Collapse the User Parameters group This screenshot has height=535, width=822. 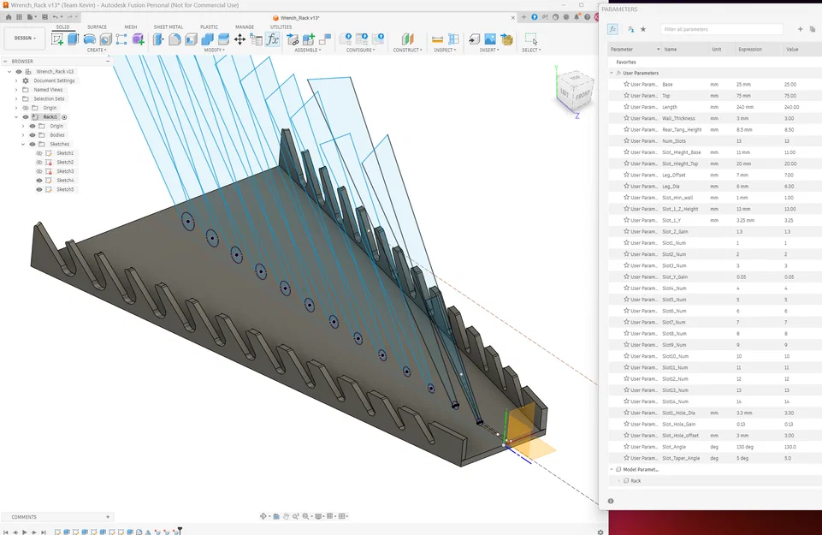[612, 73]
